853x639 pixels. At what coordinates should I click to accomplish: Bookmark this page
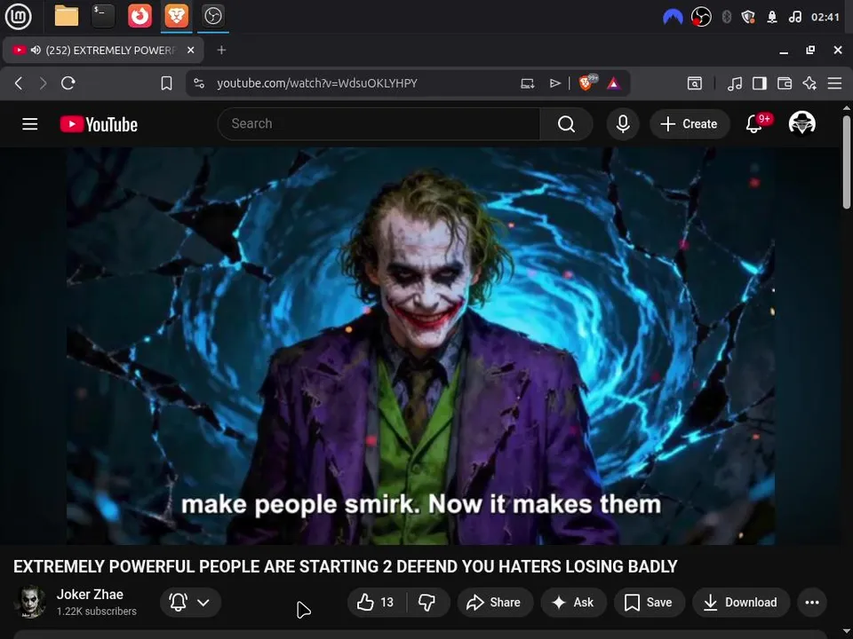click(x=166, y=83)
